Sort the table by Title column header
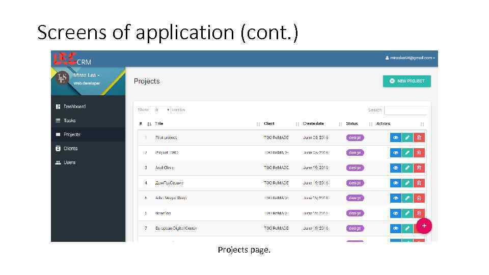 click(x=159, y=124)
